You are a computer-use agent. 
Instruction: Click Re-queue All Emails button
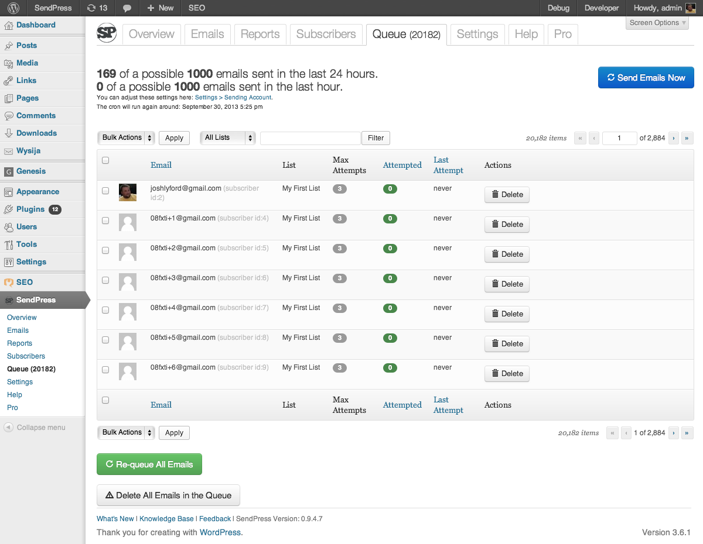point(149,464)
